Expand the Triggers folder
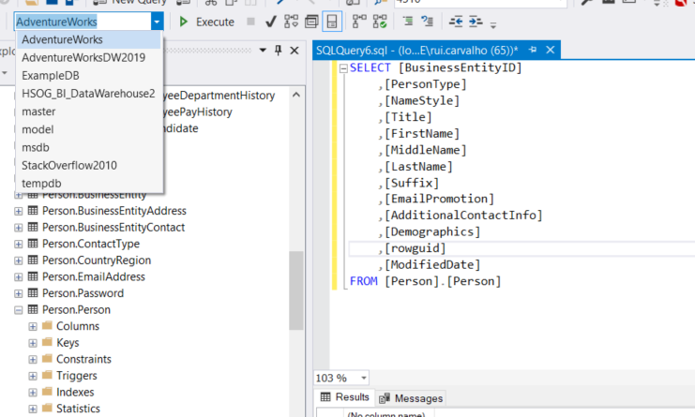The image size is (695, 417). [33, 377]
